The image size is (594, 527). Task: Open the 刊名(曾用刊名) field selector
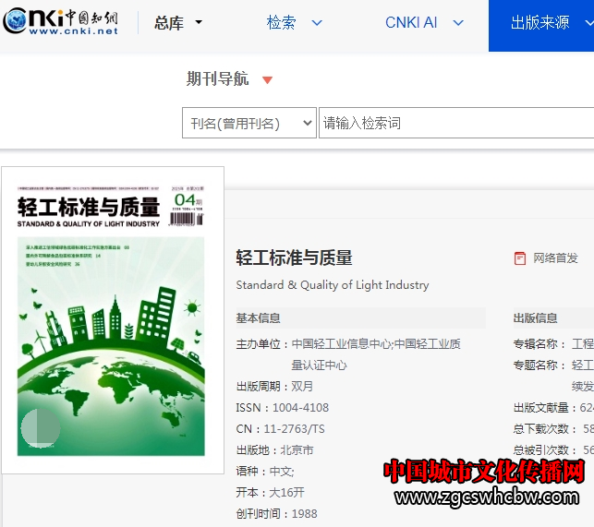pos(249,123)
